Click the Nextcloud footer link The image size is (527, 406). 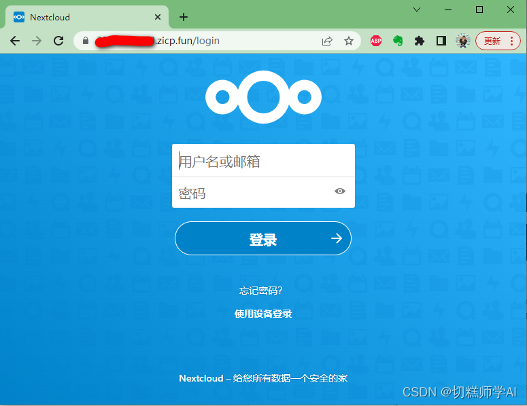pos(201,378)
